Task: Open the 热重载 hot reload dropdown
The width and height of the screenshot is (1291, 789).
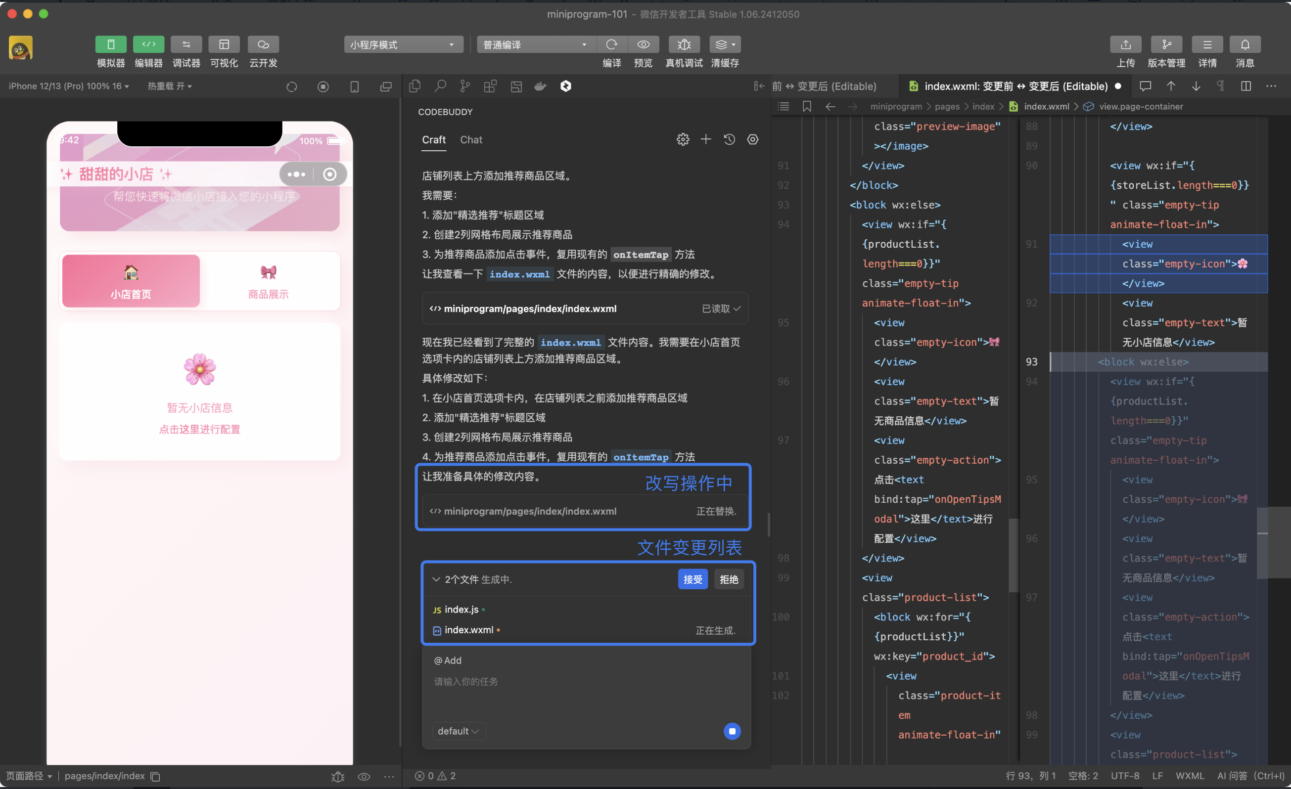Action: click(169, 86)
